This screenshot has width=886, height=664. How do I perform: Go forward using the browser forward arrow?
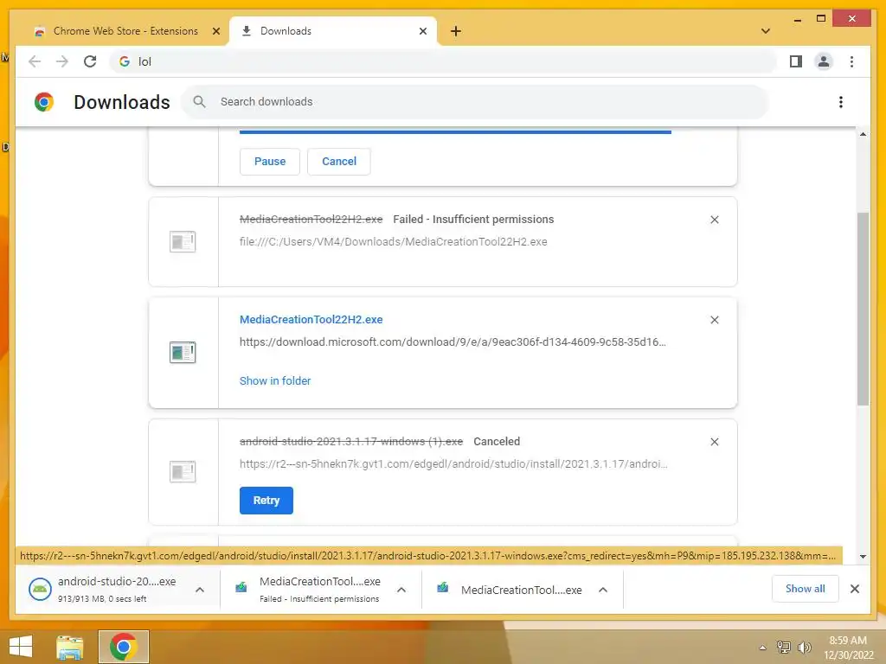[62, 61]
